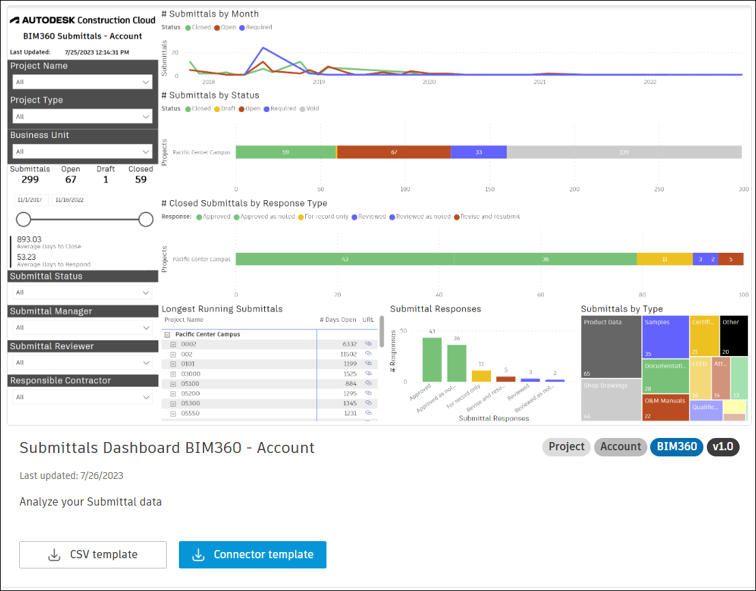
Task: Edit the end date field 11/18/2022
Action: click(70, 200)
